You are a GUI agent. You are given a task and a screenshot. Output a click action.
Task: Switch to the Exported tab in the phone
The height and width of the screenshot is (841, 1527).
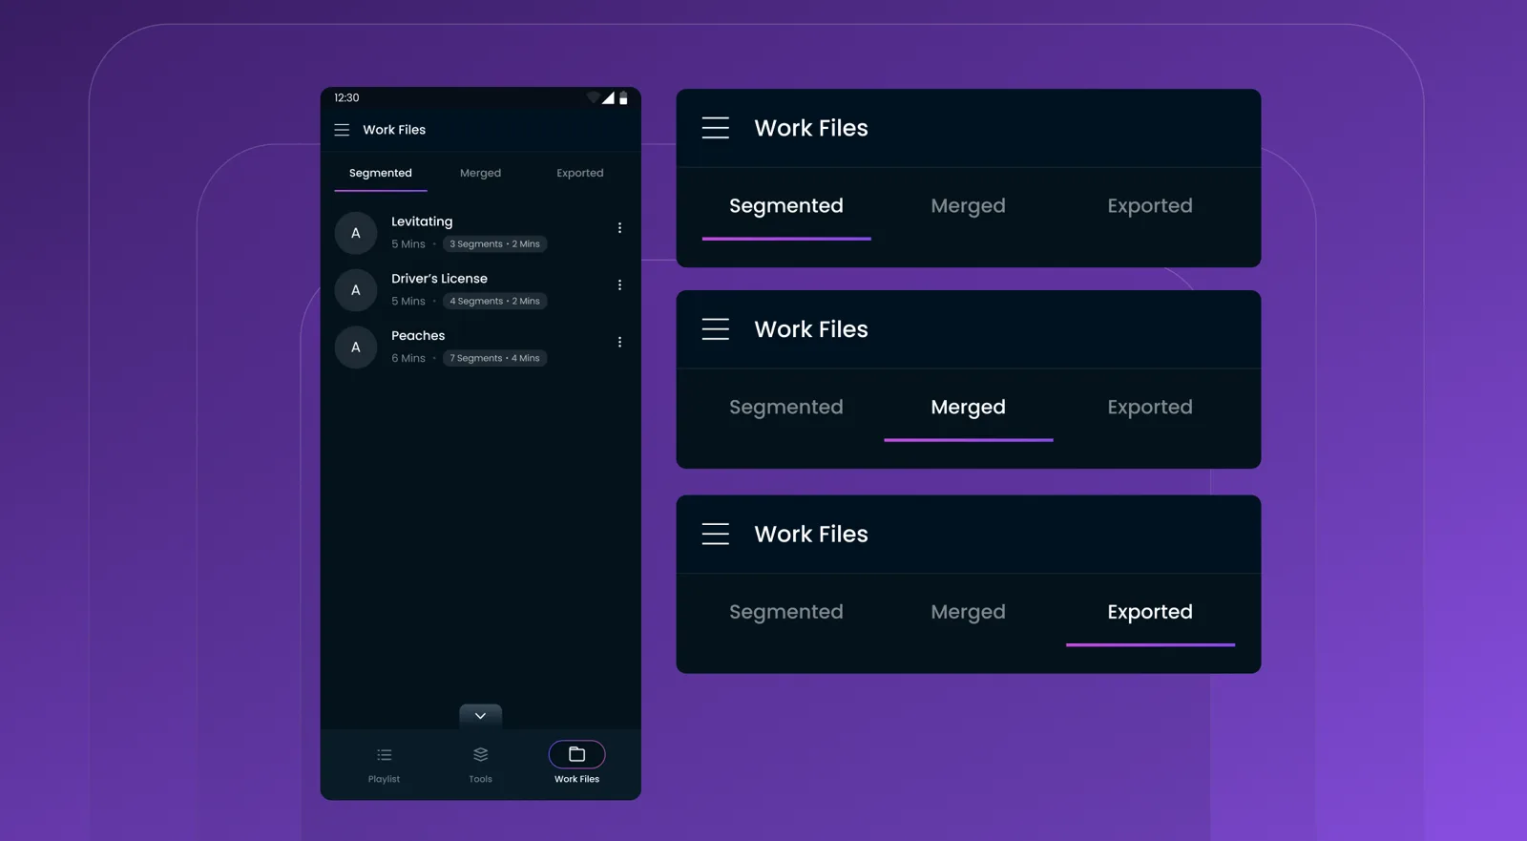point(580,173)
